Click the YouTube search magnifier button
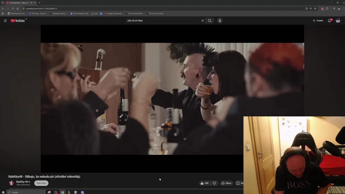 (210, 20)
